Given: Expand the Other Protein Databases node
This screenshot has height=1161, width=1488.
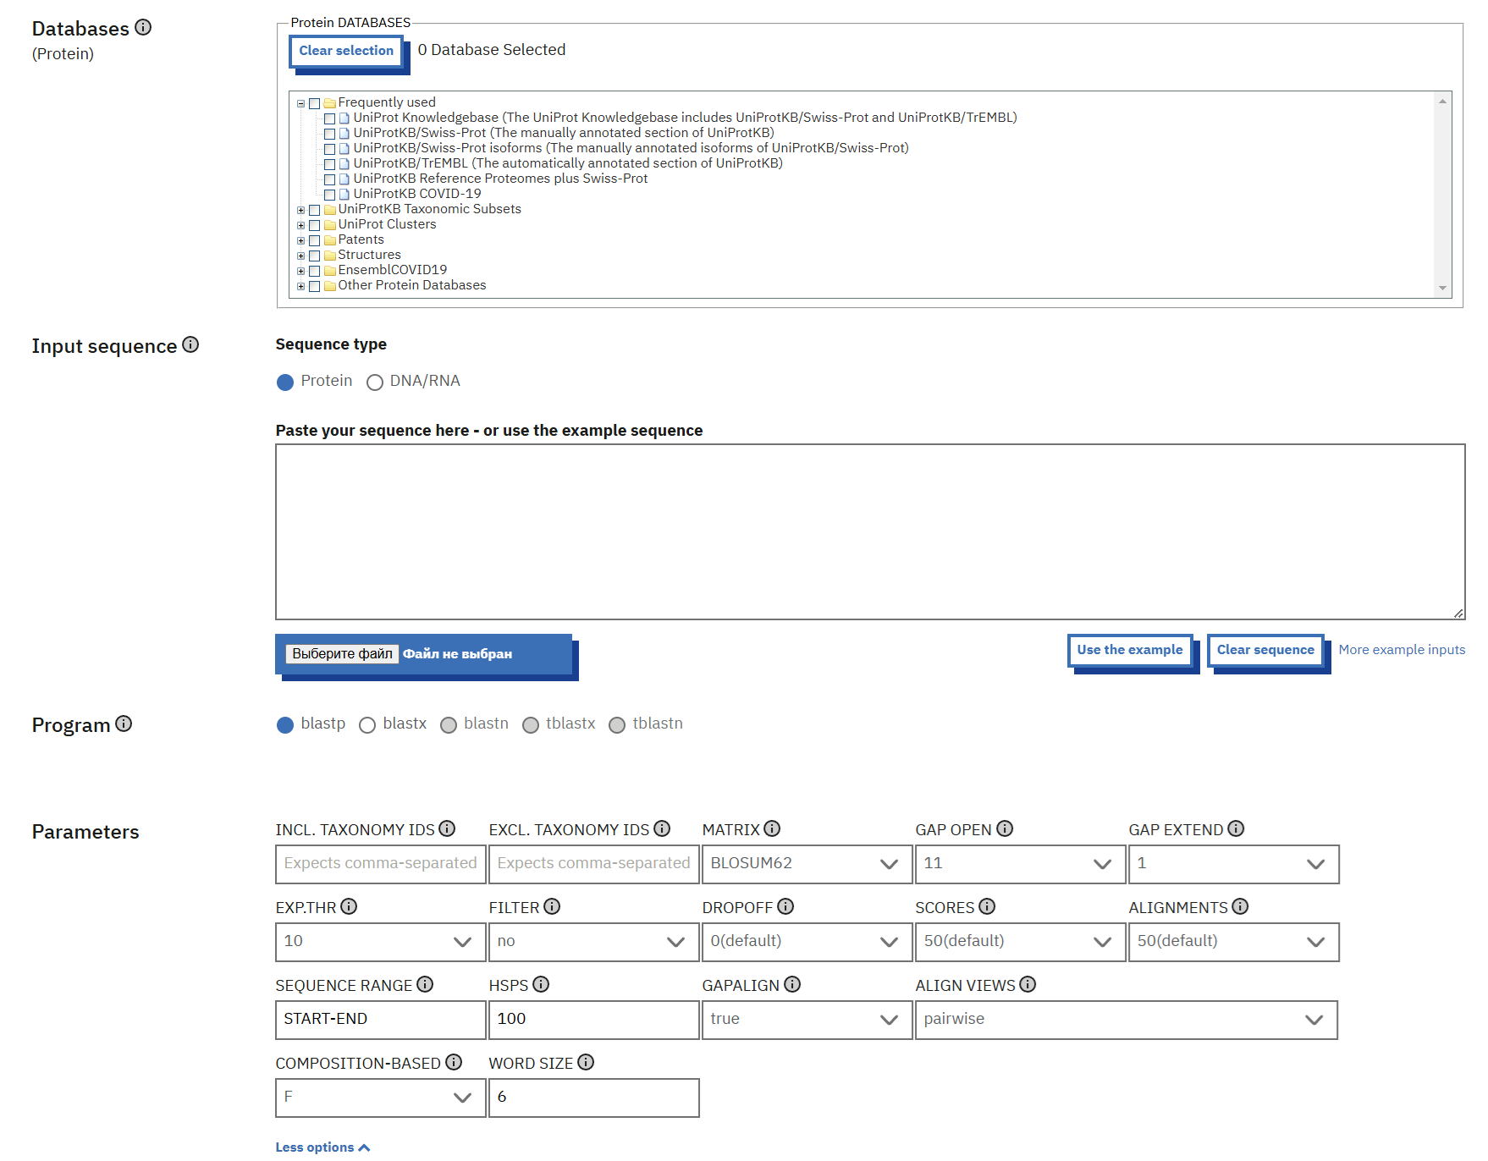Looking at the screenshot, I should [300, 286].
